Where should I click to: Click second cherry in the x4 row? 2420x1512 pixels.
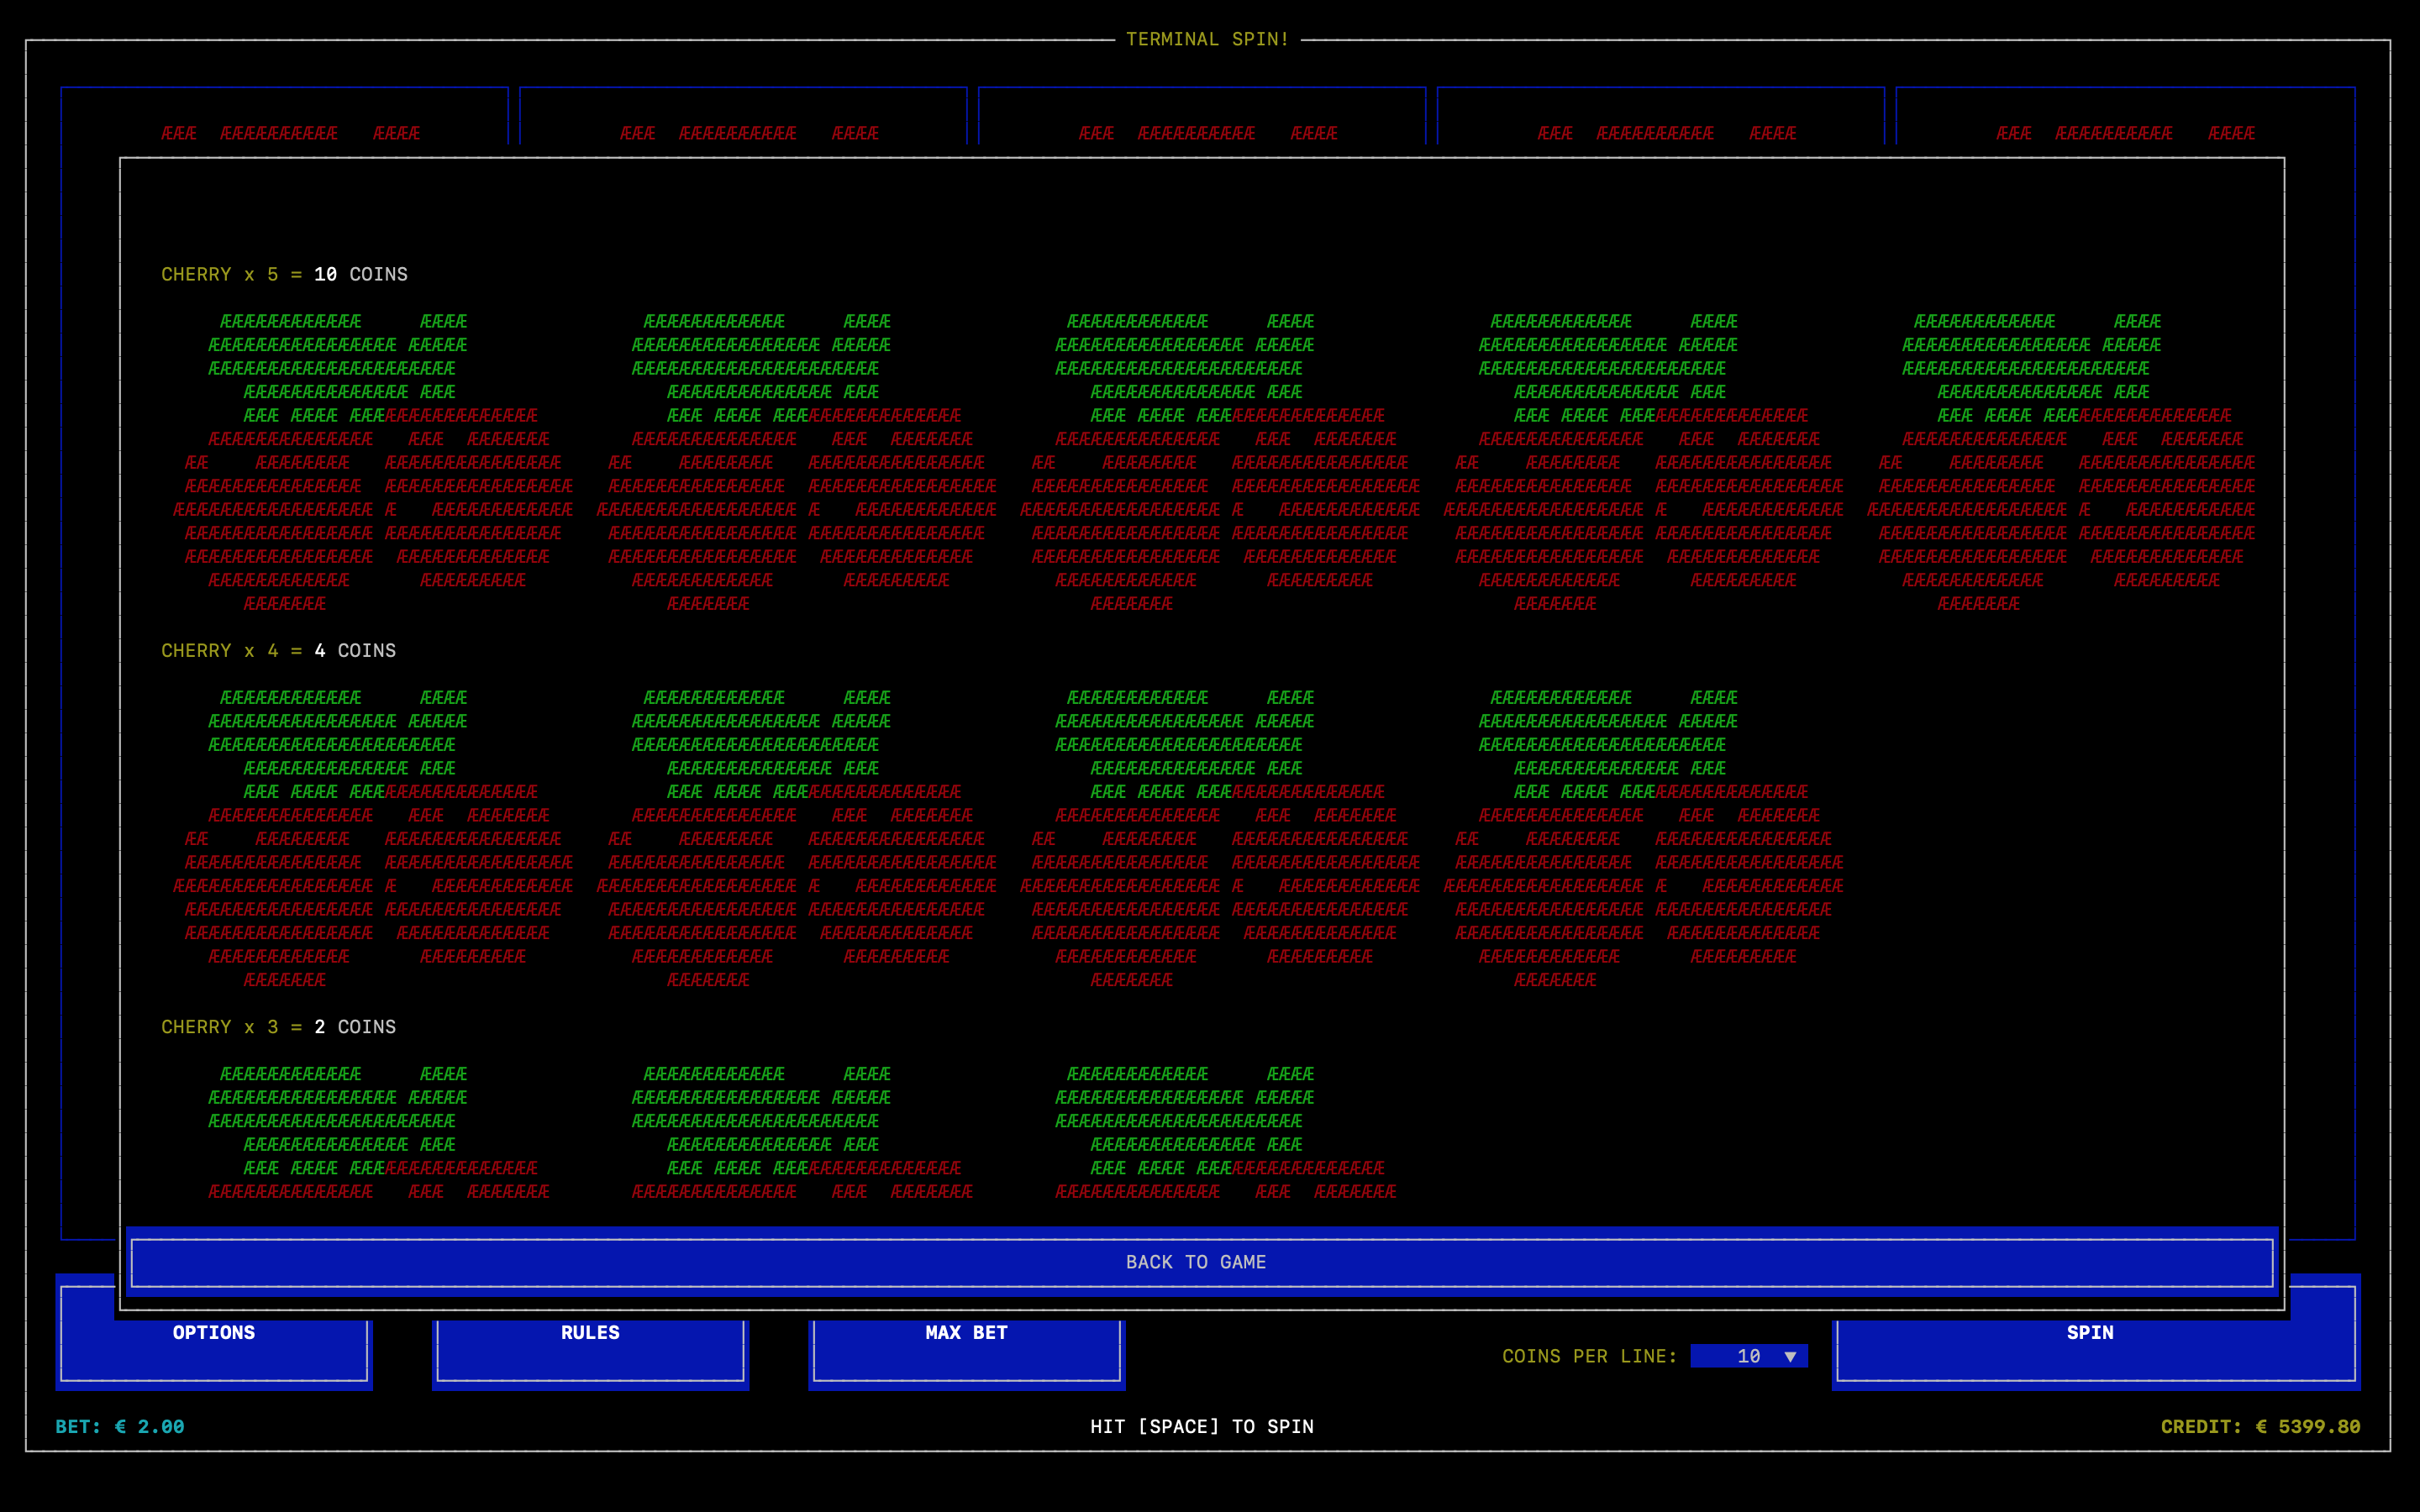click(x=796, y=838)
